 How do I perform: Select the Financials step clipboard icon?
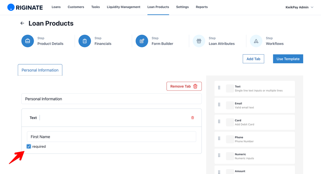click(85, 41)
